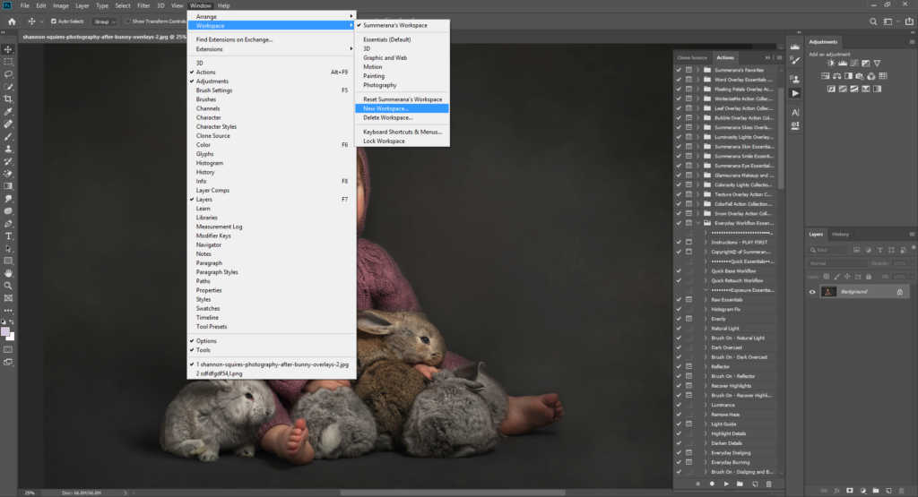Viewport: 918px width, 497px height.
Task: Select the Rectangular Marquee tool
Action: coord(8,62)
